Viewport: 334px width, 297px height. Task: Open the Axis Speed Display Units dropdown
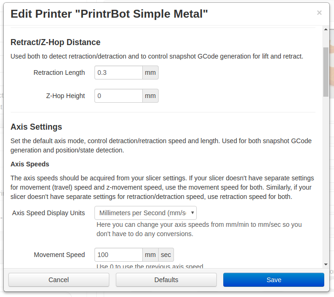pyautogui.click(x=145, y=213)
